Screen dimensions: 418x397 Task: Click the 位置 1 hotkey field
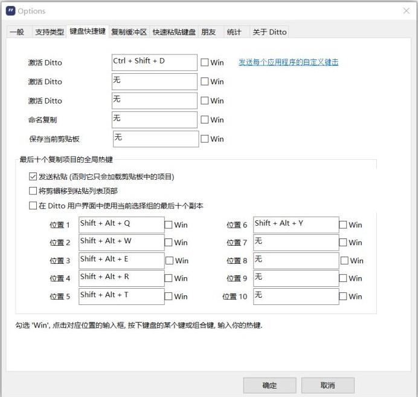121,225
